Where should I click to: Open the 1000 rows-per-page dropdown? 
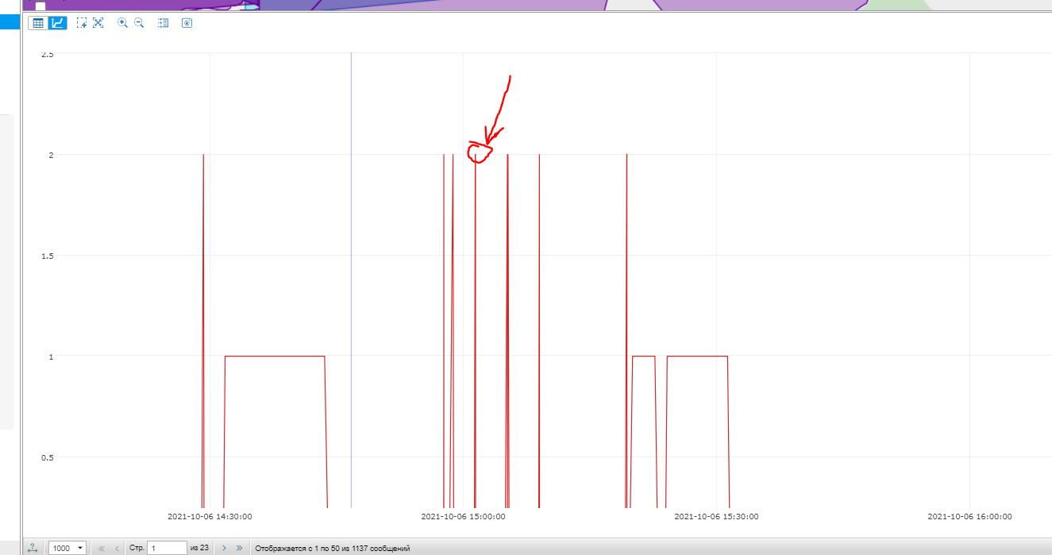(x=67, y=548)
